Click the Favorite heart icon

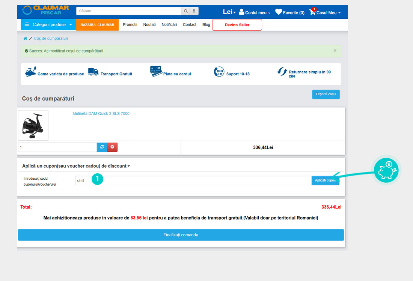(279, 12)
